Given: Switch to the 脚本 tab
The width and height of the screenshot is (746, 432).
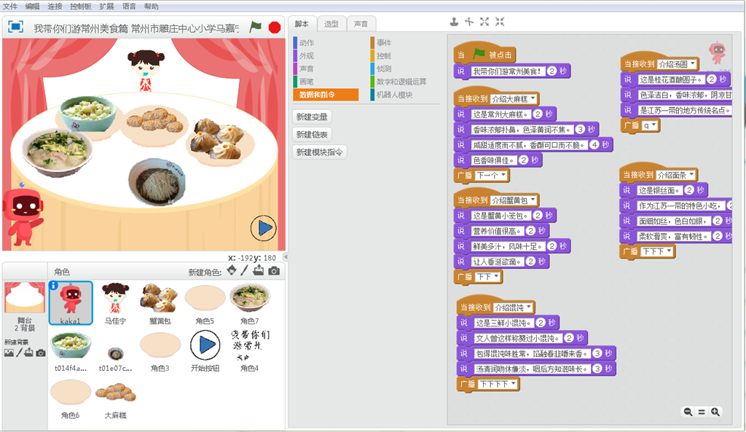Looking at the screenshot, I should click(302, 24).
